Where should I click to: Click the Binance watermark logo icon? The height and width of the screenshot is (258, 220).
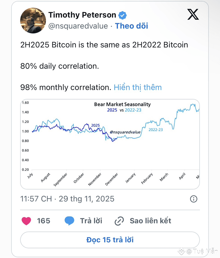(181, 251)
